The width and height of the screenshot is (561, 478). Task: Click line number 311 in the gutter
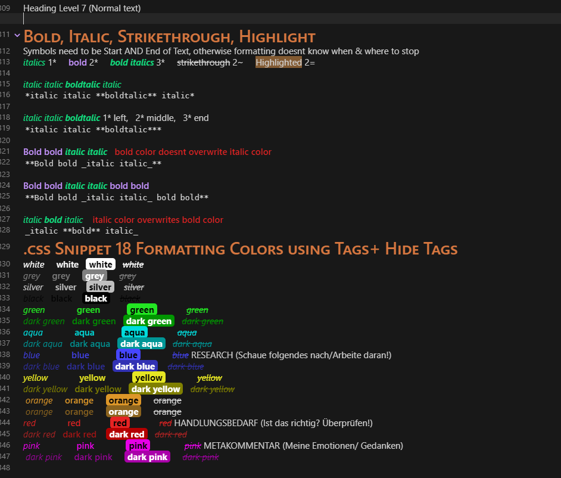(8, 36)
